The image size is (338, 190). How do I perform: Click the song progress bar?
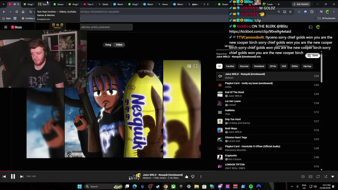point(169,171)
